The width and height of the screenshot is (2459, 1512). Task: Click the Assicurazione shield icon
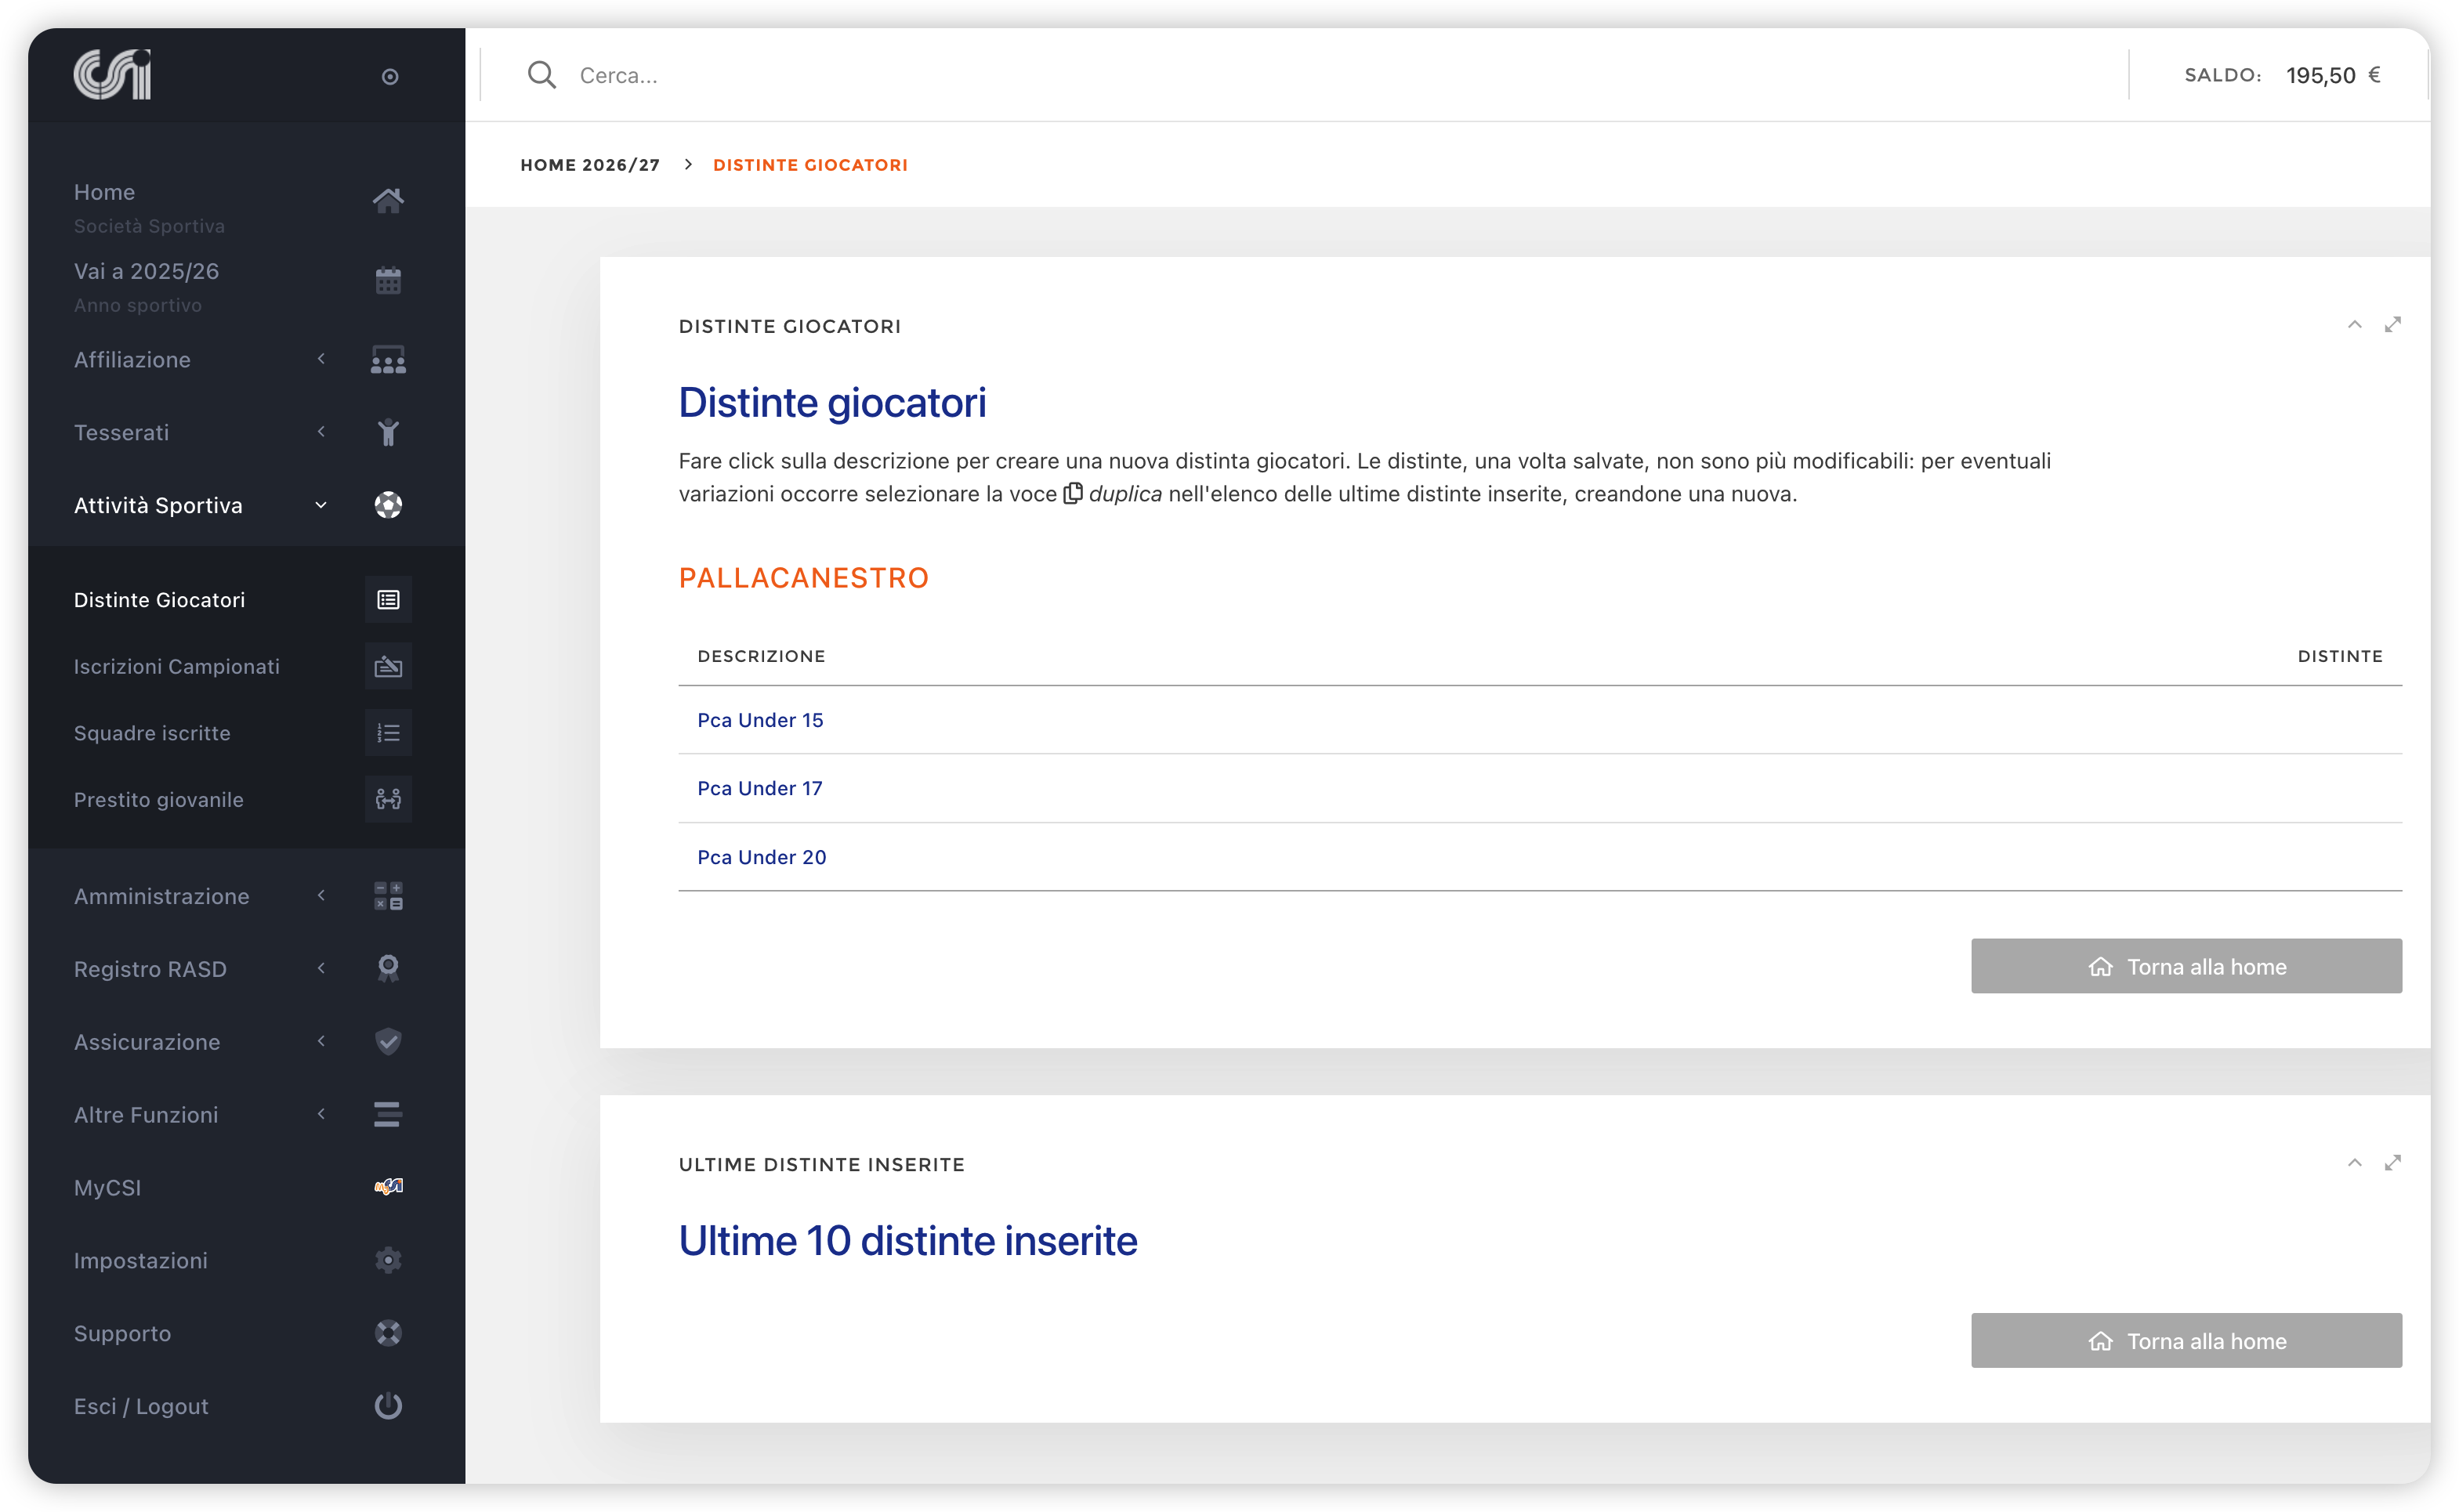388,1041
